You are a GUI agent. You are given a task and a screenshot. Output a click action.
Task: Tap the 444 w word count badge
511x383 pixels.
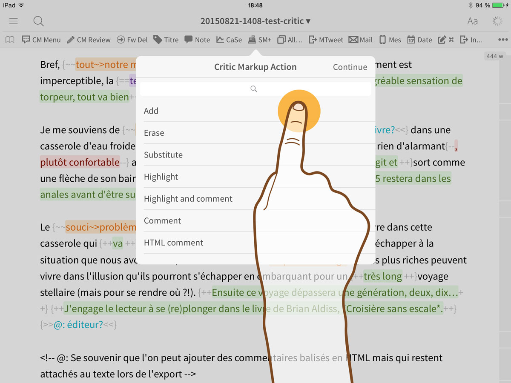point(494,56)
